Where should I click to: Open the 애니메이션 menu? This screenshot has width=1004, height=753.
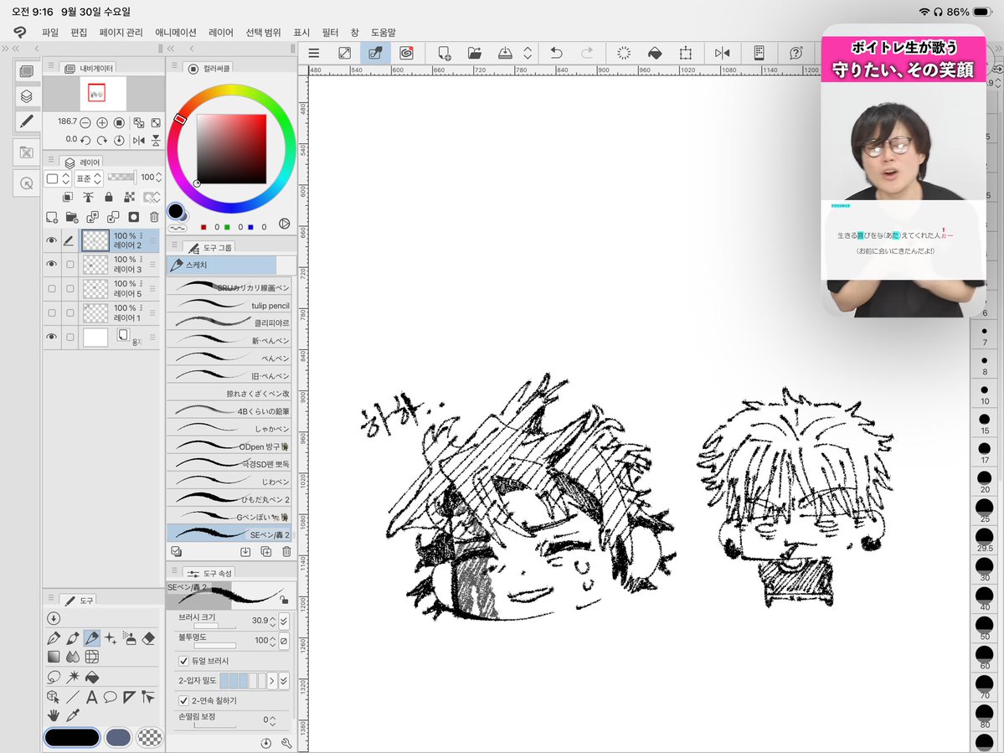[x=176, y=32]
